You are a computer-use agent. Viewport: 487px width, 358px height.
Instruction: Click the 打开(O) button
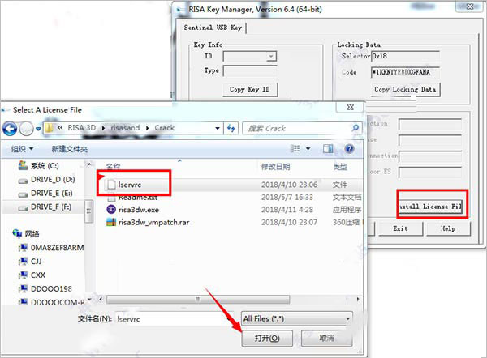(x=267, y=339)
